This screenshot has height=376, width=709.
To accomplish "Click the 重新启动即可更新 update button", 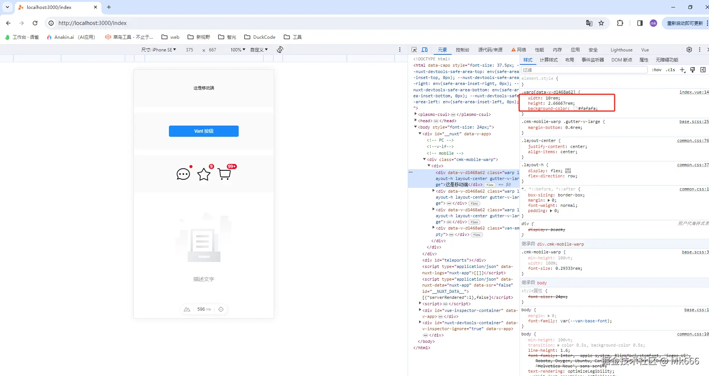I will [x=685, y=23].
